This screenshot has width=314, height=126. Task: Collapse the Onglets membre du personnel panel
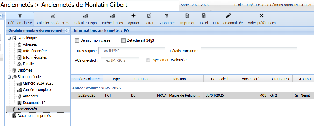click(x=67, y=31)
